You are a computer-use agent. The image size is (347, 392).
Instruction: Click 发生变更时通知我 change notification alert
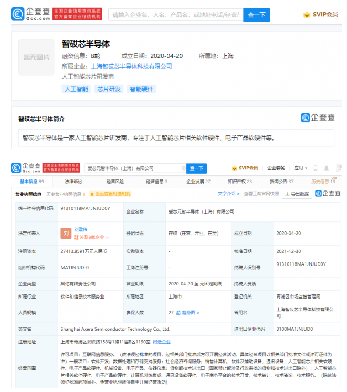[110, 194]
